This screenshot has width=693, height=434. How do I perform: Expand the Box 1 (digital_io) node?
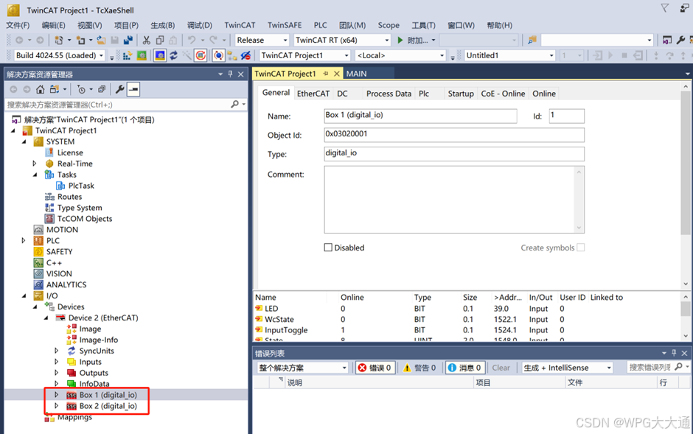[x=56, y=395]
